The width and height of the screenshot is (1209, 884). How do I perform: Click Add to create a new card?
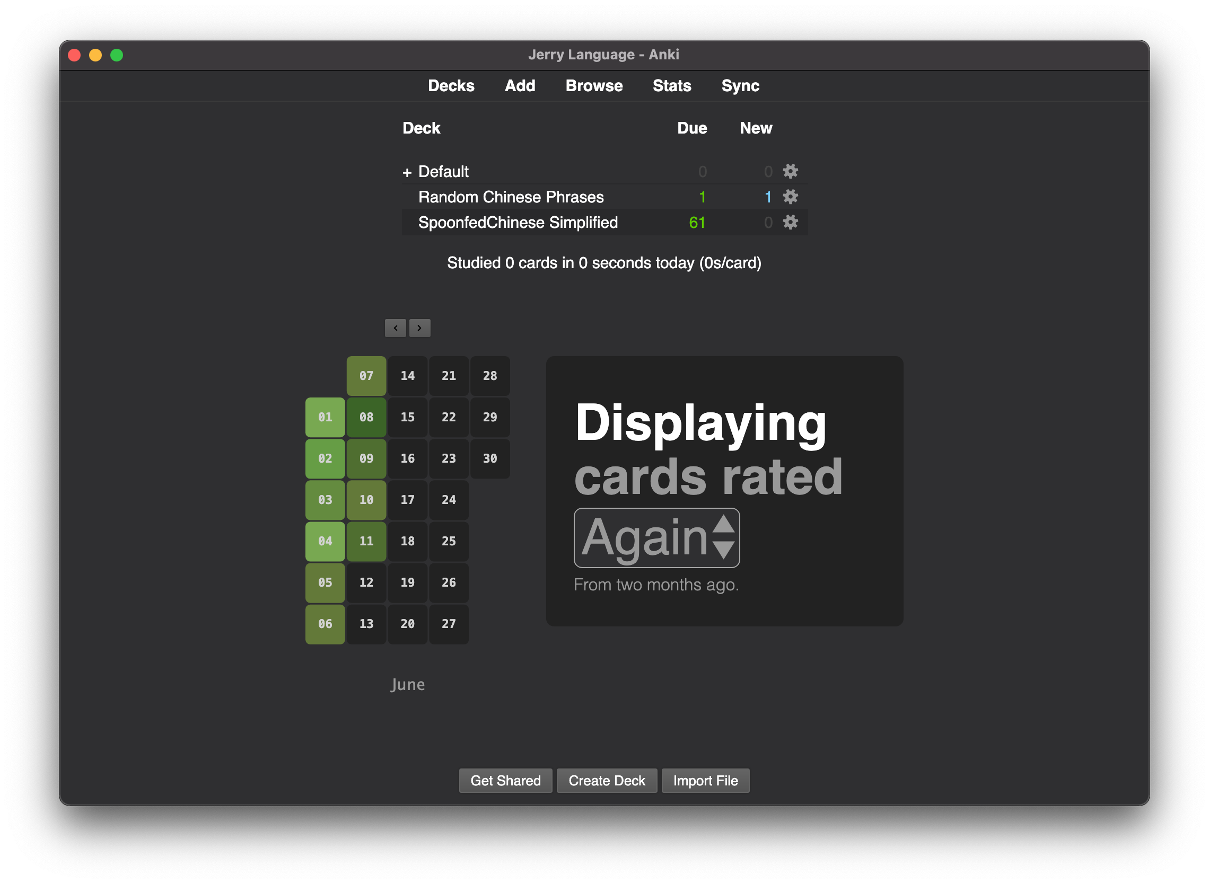pyautogui.click(x=519, y=86)
